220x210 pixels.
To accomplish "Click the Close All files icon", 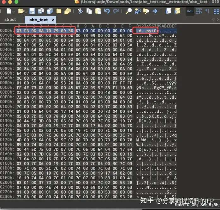I will point(68,11).
